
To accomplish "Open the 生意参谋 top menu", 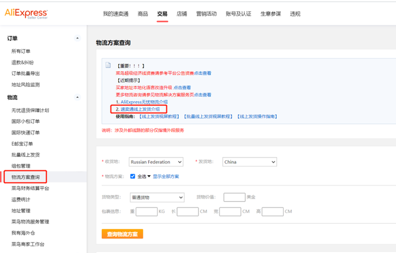I will [x=271, y=14].
